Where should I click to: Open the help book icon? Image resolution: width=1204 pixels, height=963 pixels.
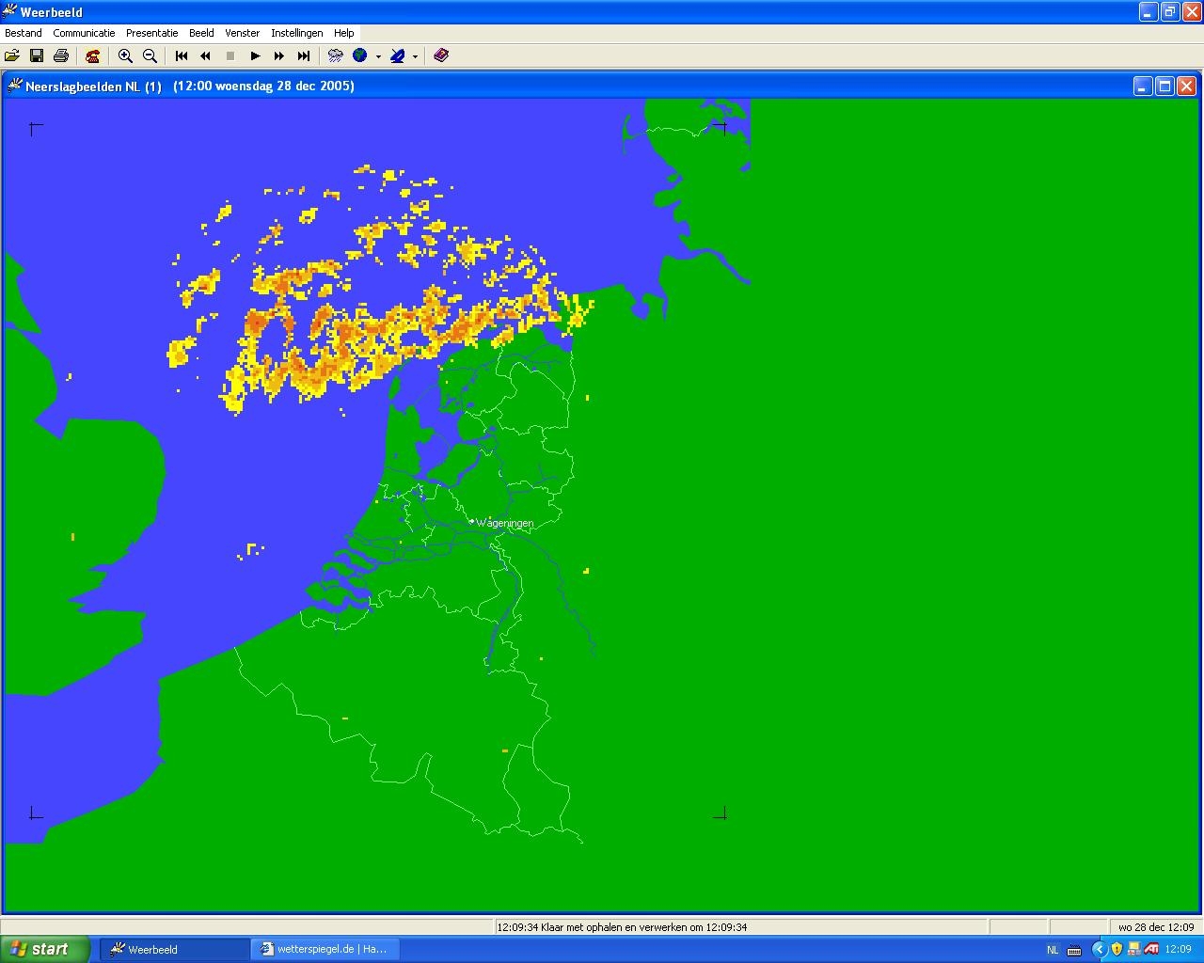point(441,56)
